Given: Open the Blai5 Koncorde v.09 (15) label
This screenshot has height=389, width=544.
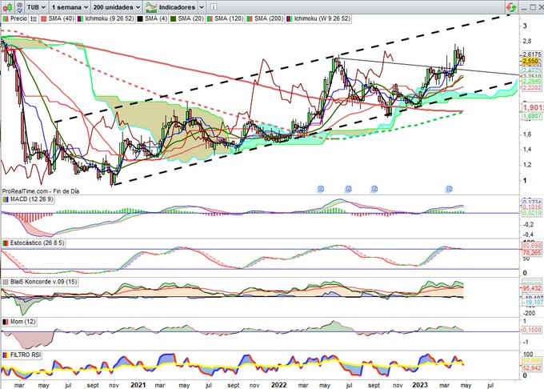Looking at the screenshot, I should pos(43,282).
